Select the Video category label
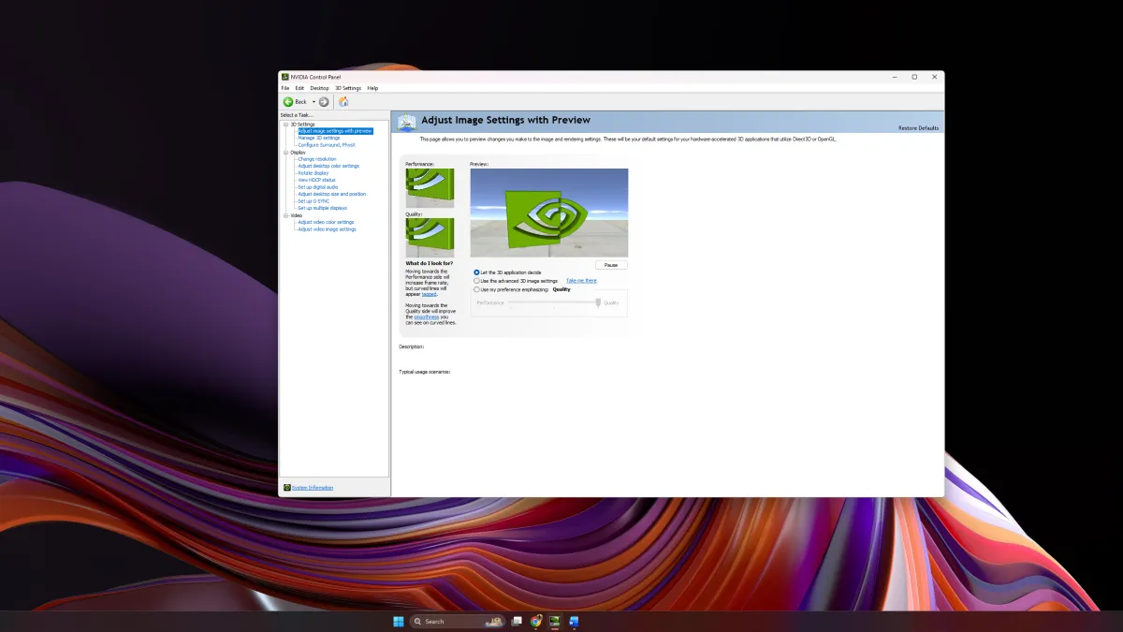Image resolution: width=1123 pixels, height=632 pixels. (x=296, y=215)
